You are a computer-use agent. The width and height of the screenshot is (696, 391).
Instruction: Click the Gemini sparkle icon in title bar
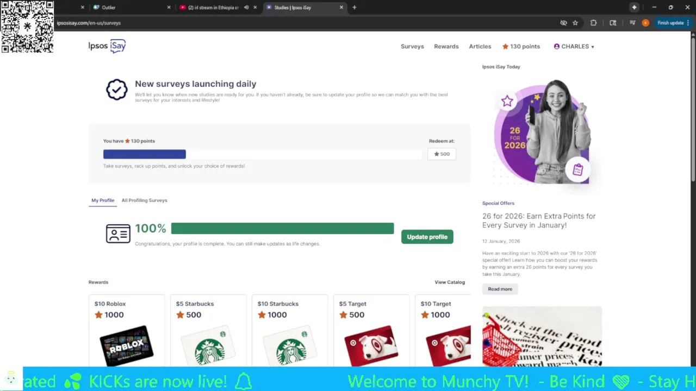click(x=634, y=8)
